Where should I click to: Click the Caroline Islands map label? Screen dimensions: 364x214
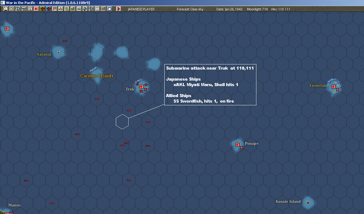click(x=97, y=75)
